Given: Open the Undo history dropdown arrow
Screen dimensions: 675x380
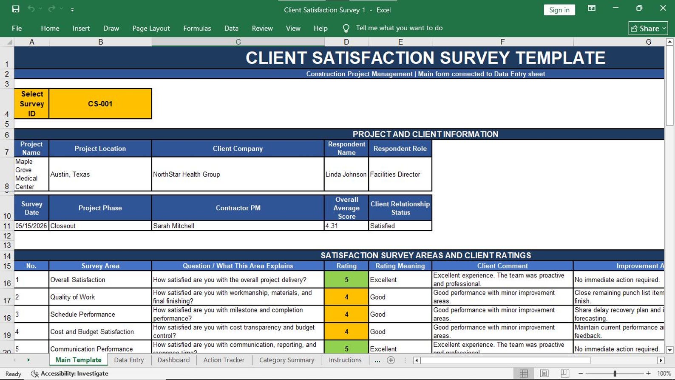Looking at the screenshot, I should point(41,9).
